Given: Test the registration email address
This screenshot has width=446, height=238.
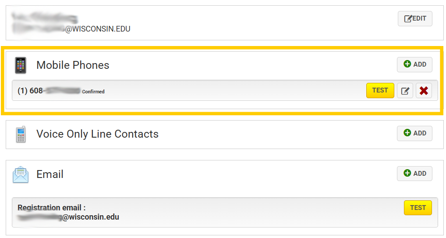Looking at the screenshot, I should 418,208.
